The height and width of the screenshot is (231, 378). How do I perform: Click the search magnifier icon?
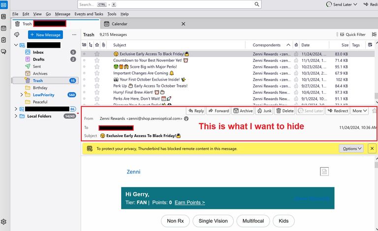click(x=257, y=4)
